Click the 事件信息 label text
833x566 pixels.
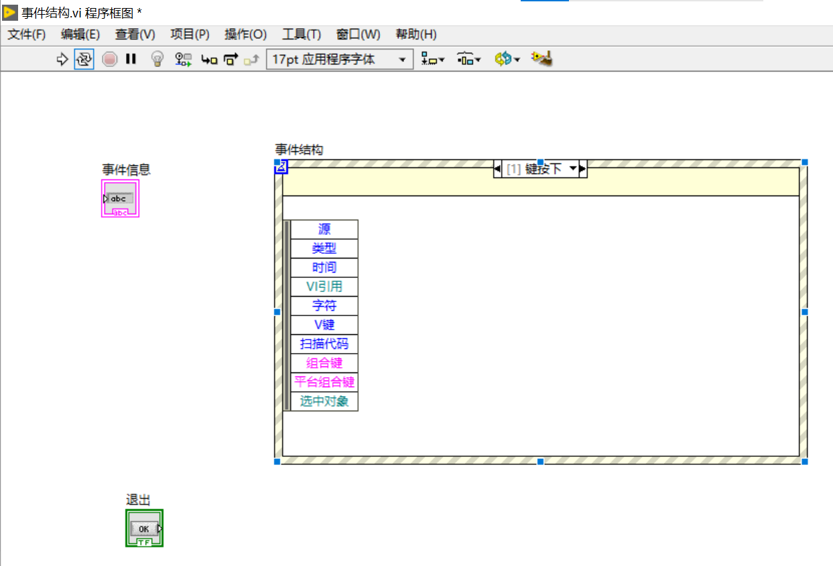click(127, 169)
